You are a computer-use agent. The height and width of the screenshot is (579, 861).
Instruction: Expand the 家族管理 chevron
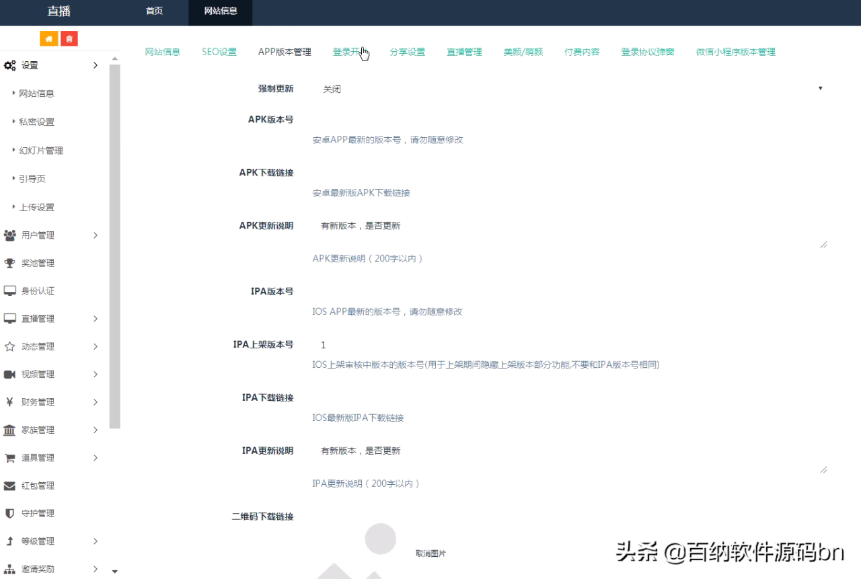tap(96, 430)
